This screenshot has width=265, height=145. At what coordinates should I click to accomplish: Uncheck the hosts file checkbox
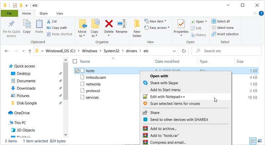[77, 71]
